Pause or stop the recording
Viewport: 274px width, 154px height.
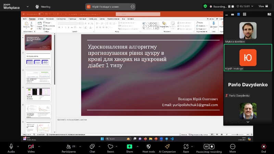(x=209, y=146)
